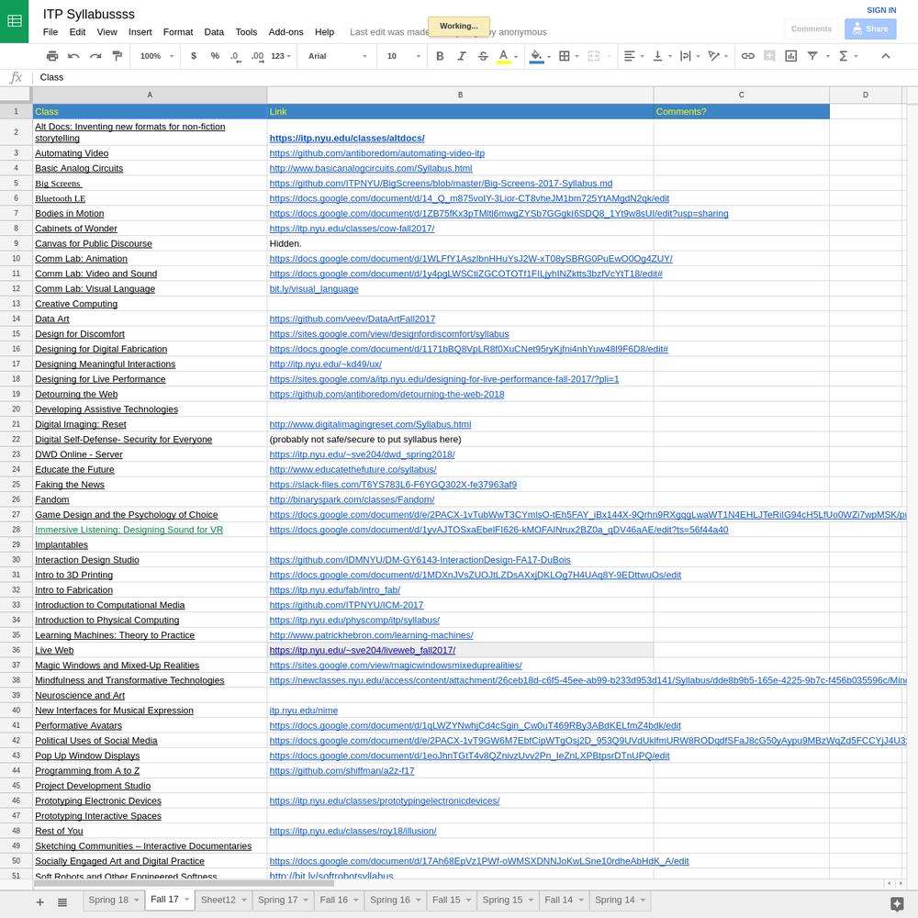This screenshot has width=918, height=918.
Task: Click the ITP Syllabussss document title
Action: pos(88,14)
